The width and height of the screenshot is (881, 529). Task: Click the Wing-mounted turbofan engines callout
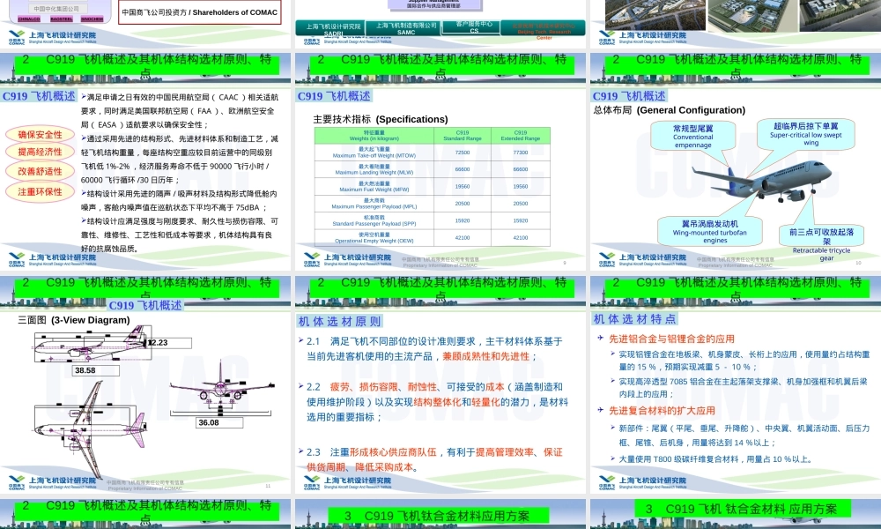click(709, 232)
